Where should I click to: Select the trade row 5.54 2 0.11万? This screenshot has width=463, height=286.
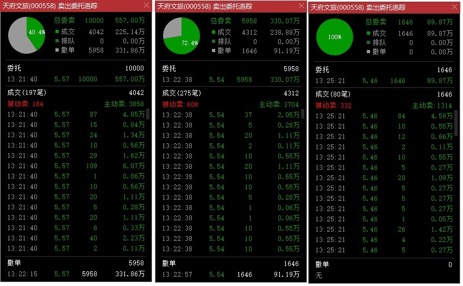pos(231,146)
